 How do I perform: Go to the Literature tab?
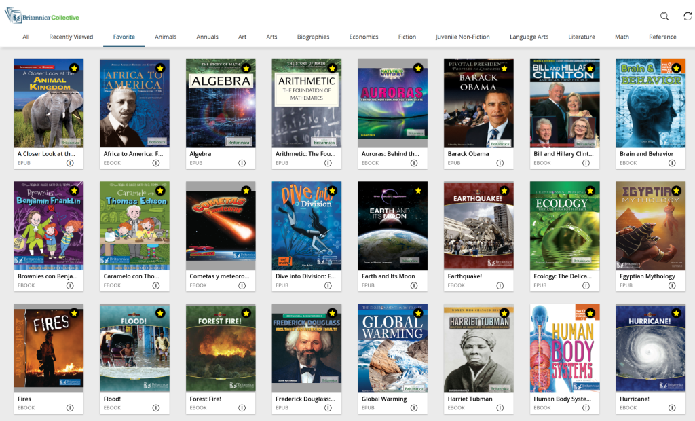coord(582,37)
